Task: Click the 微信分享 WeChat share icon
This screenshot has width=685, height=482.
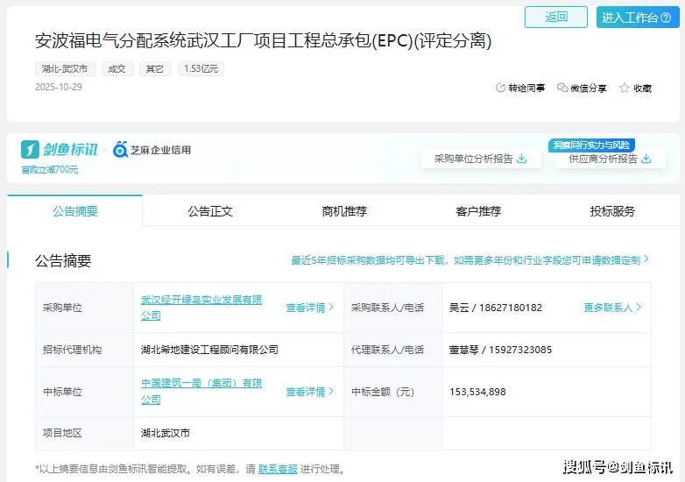Action: click(x=562, y=88)
